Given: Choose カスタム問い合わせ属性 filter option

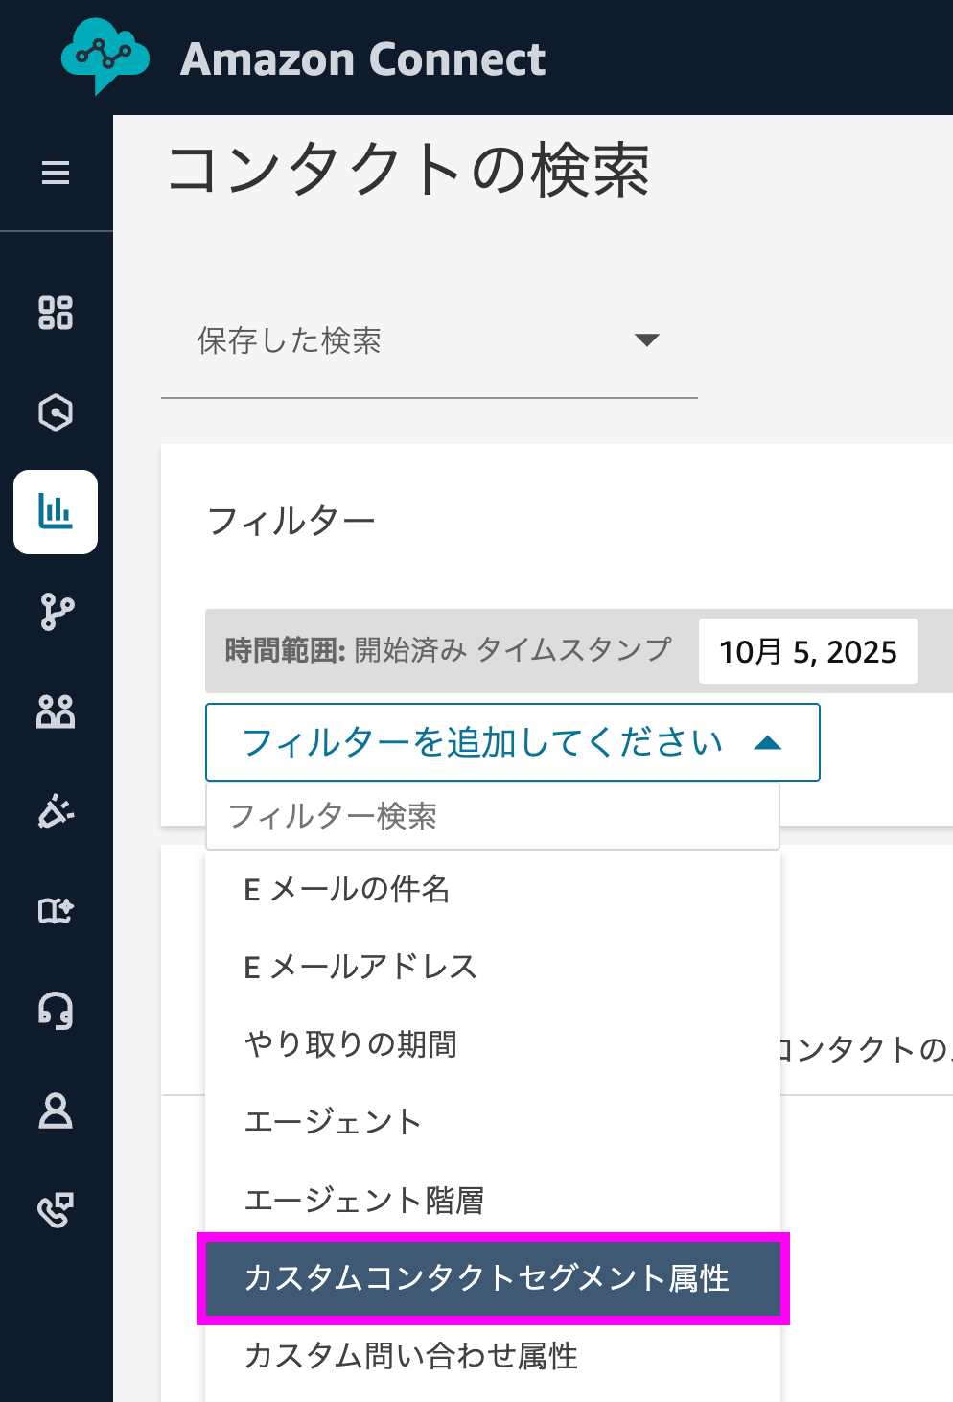Looking at the screenshot, I should (x=493, y=1356).
